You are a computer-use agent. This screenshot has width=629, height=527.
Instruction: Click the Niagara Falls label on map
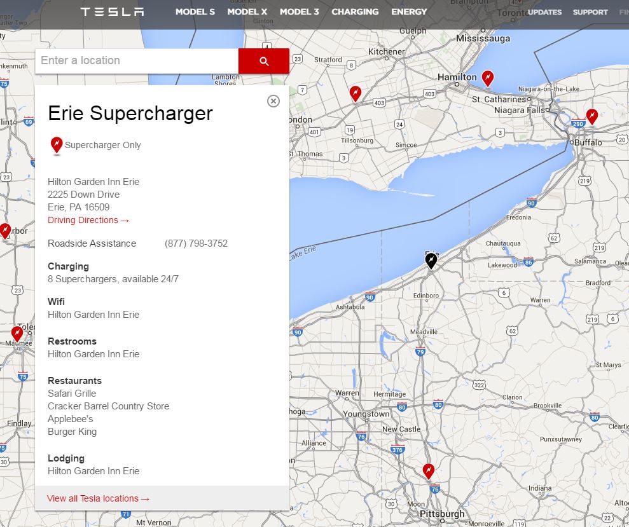pos(520,110)
